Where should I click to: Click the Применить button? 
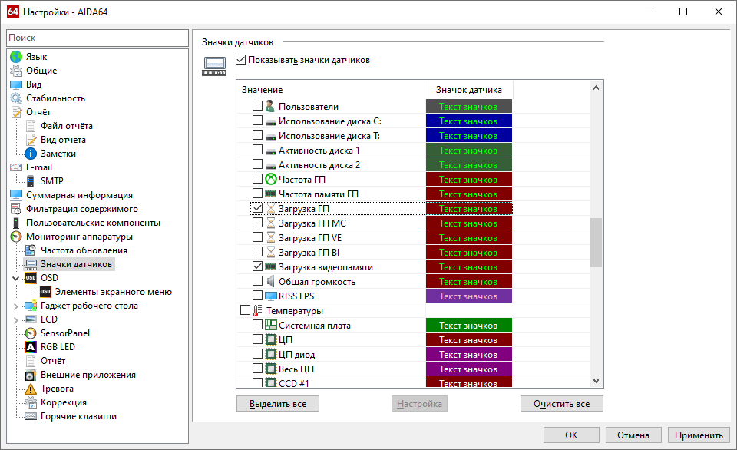click(699, 435)
